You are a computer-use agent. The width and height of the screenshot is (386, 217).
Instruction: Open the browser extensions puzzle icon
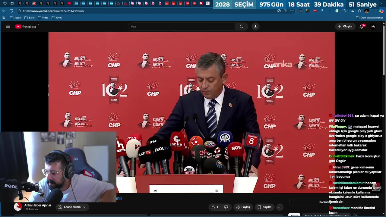(x=344, y=11)
